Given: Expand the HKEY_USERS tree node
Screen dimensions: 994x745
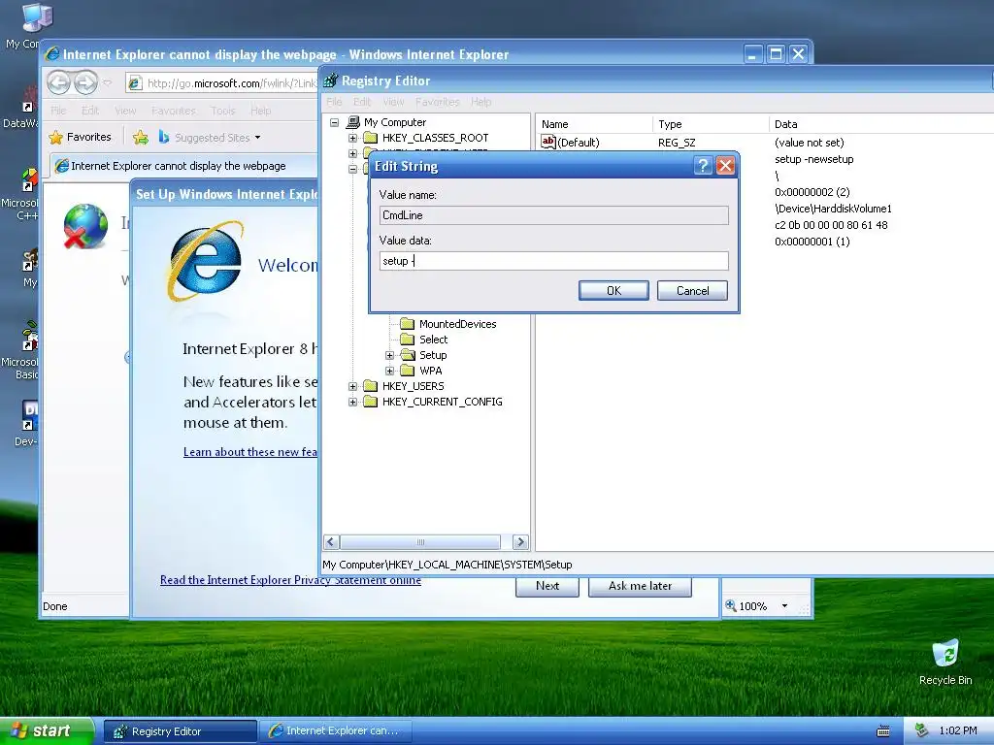Looking at the screenshot, I should 352,386.
